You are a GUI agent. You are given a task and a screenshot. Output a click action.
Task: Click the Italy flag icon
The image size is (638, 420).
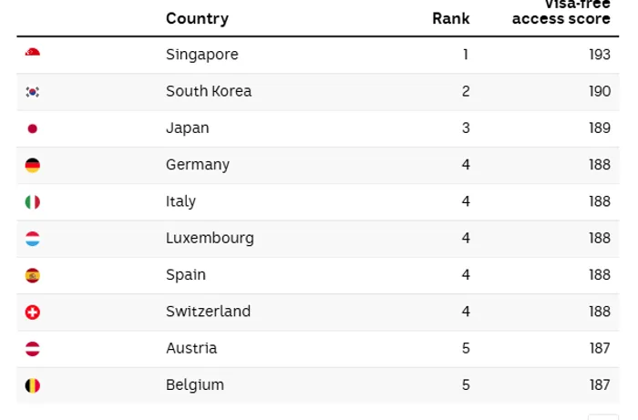(33, 201)
